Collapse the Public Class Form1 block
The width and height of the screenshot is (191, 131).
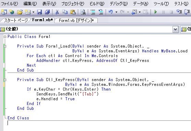(5, 37)
